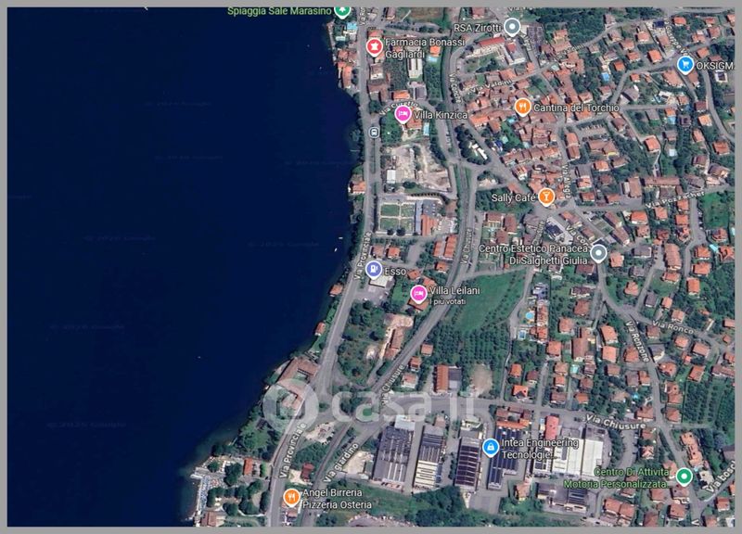Select the Centro Estetico Panacea gray pin
The width and height of the screenshot is (742, 534).
[599, 253]
